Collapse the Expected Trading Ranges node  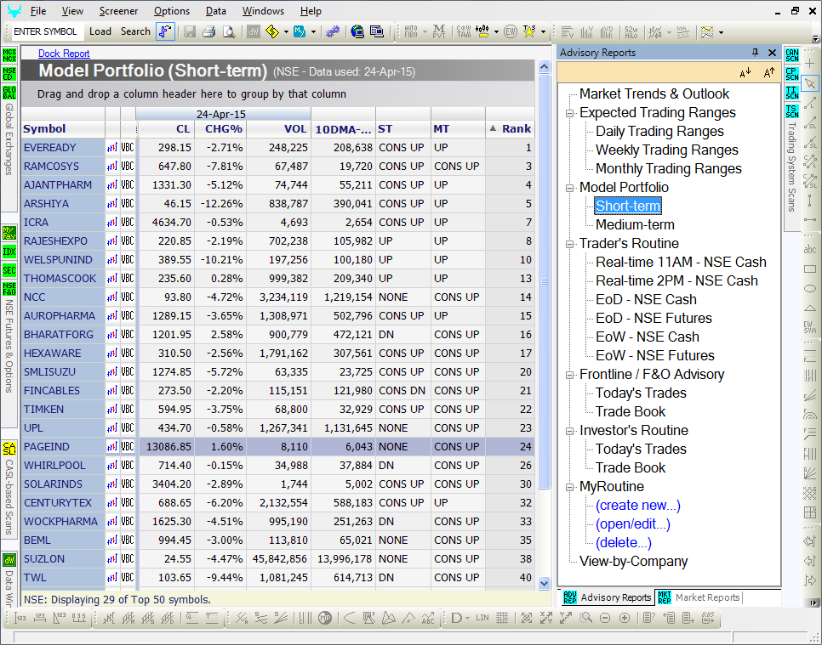coord(570,112)
